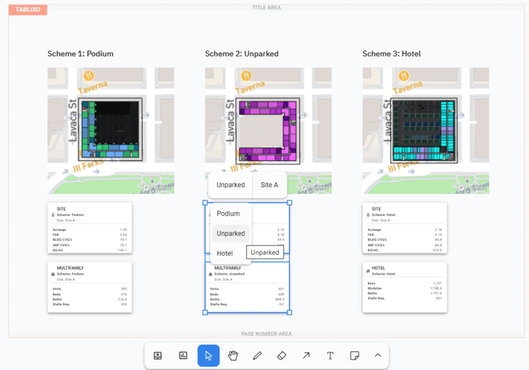Expand toolbar with the up chevron

pyautogui.click(x=377, y=356)
